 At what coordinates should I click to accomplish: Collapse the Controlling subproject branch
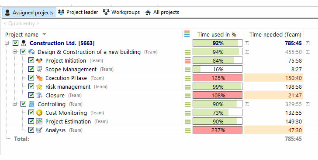click(14, 104)
